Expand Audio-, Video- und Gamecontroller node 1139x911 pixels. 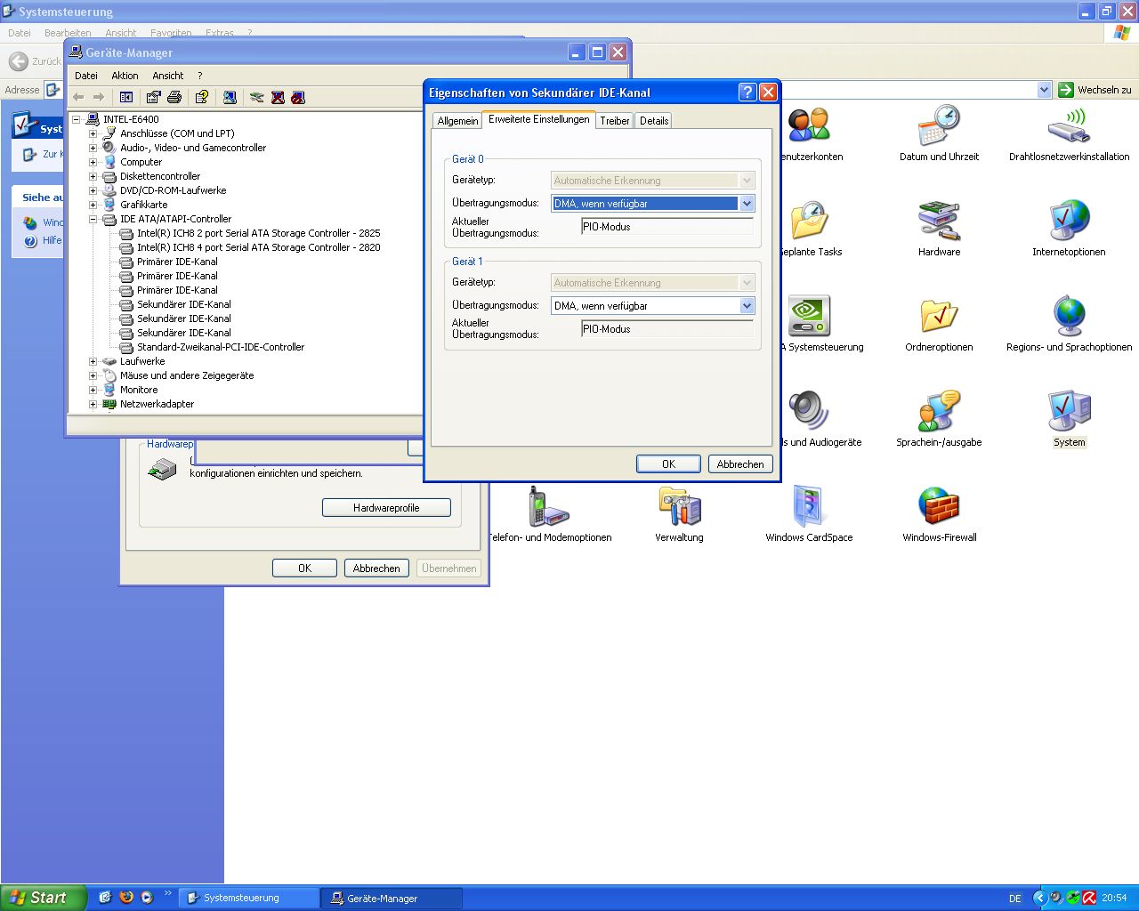click(x=93, y=148)
